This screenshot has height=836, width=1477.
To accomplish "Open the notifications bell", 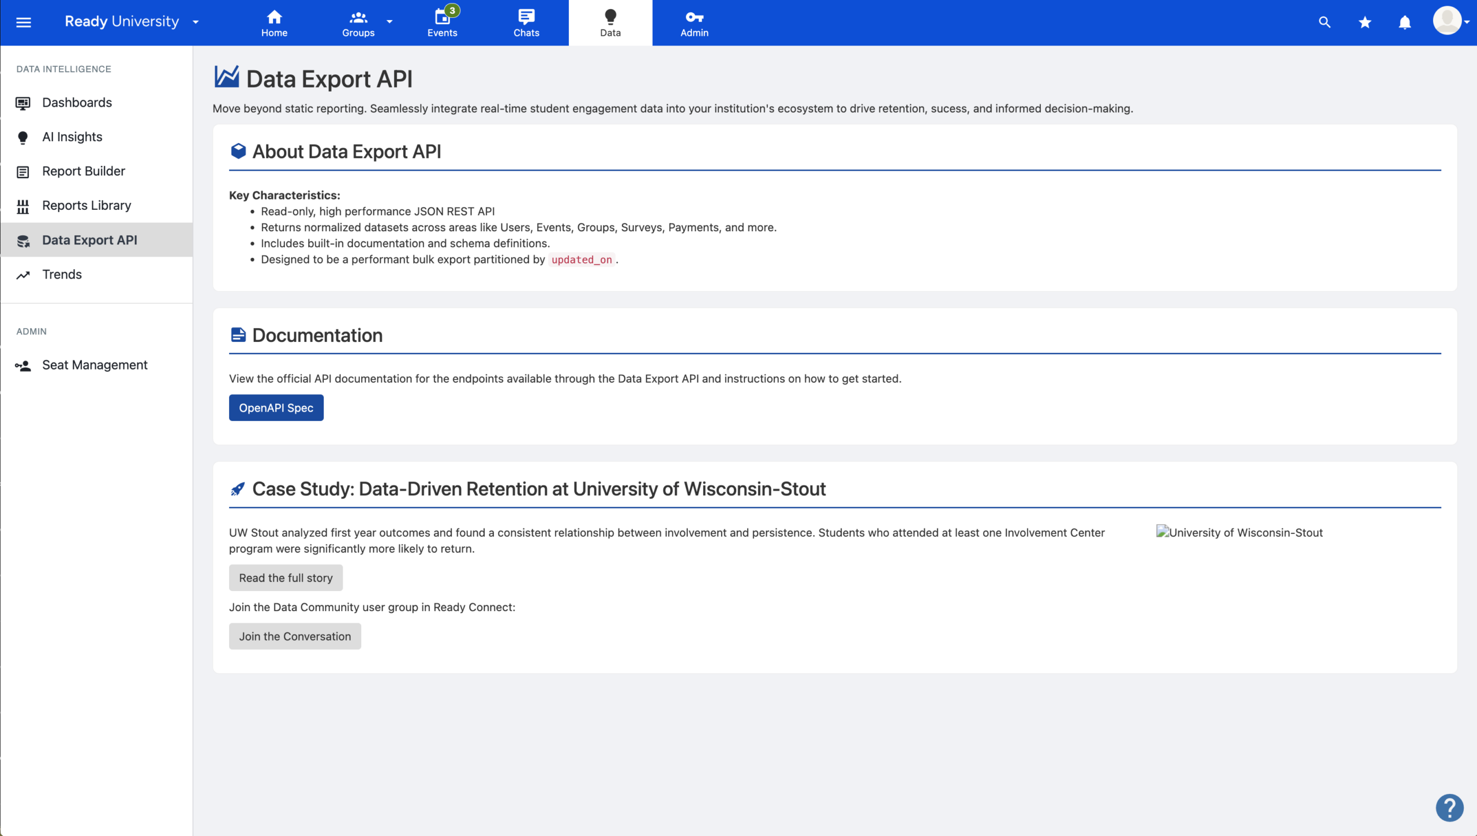I will coord(1405,22).
